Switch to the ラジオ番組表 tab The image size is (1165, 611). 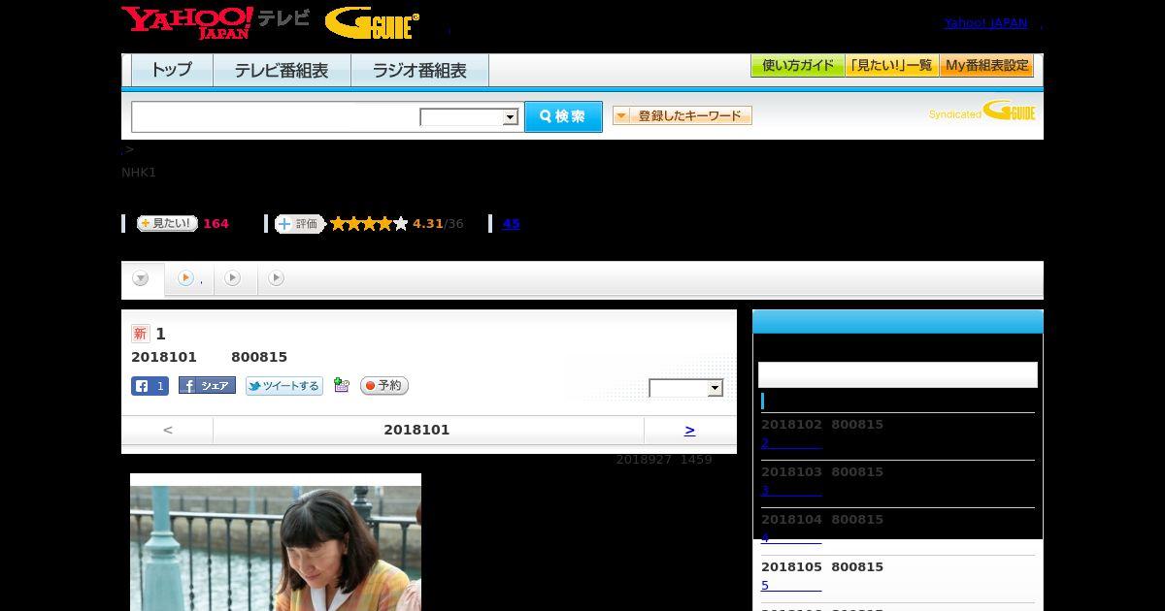pos(419,70)
